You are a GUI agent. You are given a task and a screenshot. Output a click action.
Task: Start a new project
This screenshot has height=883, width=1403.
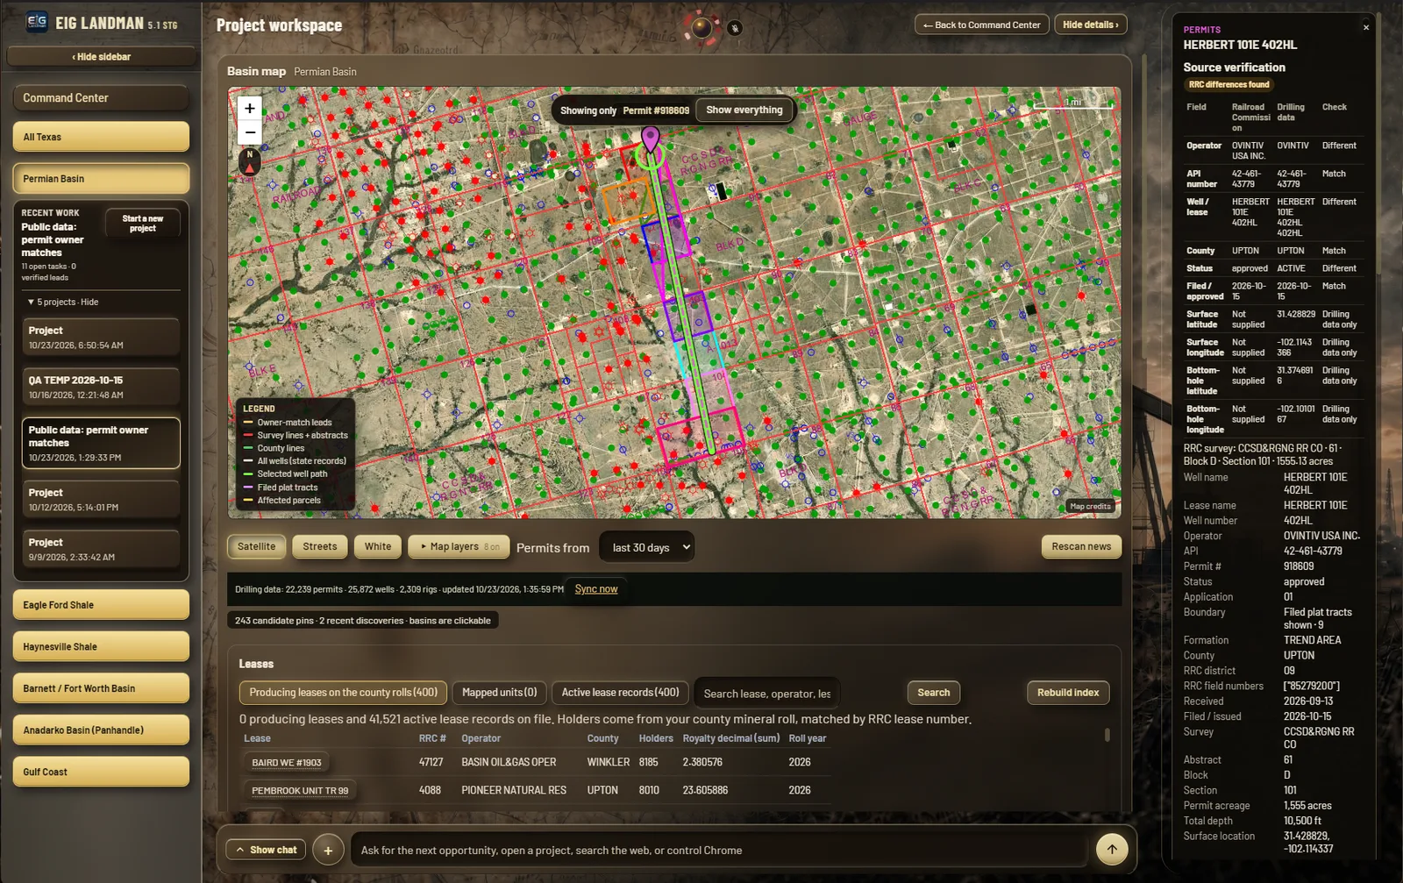point(143,223)
